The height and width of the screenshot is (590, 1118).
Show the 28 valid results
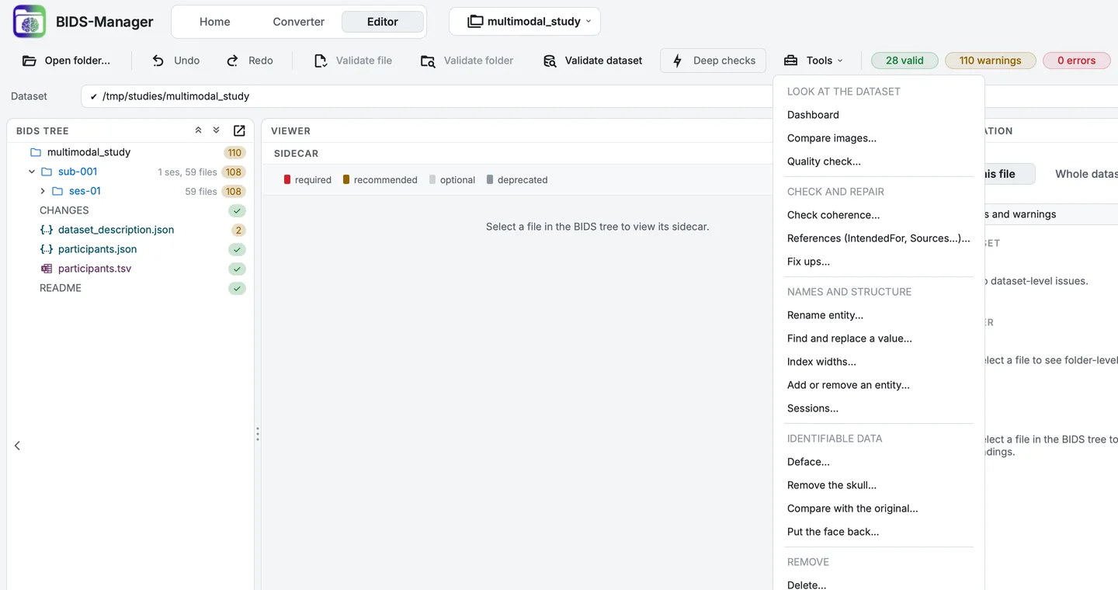click(904, 61)
